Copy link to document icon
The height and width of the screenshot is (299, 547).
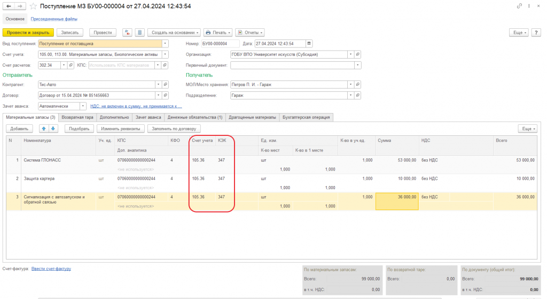519,6
